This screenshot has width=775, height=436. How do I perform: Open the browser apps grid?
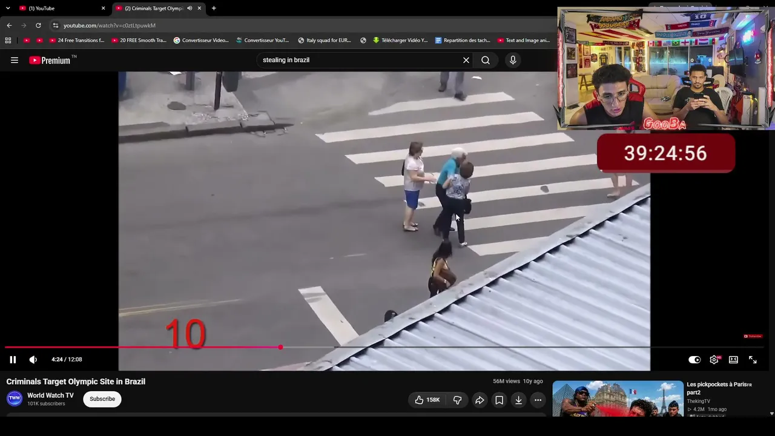(x=8, y=41)
